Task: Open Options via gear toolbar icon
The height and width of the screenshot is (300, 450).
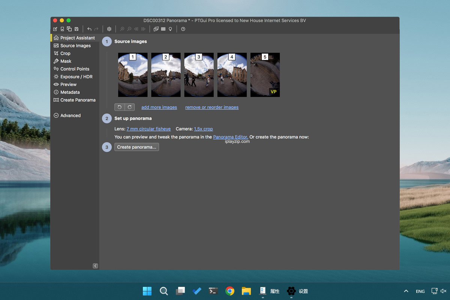Action: 109,29
